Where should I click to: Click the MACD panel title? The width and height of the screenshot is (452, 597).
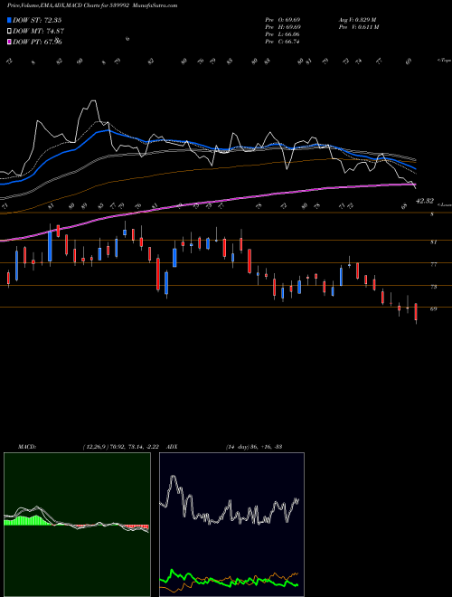coord(27,447)
